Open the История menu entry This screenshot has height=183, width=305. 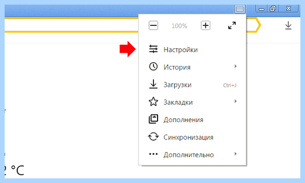click(192, 67)
